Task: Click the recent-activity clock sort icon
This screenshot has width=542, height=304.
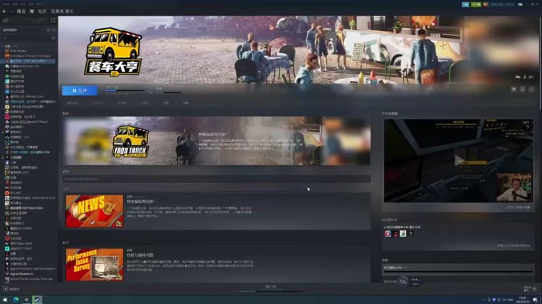Action: [48, 30]
